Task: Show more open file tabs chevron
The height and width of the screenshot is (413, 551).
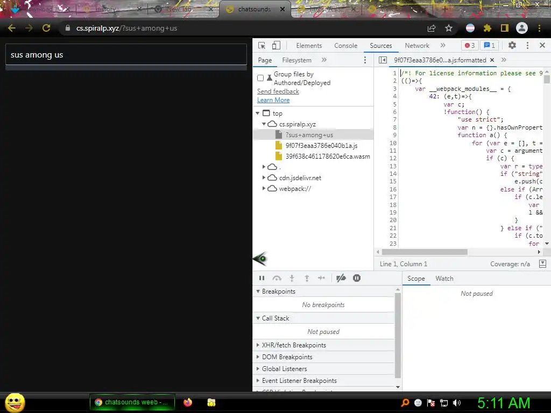Action: click(504, 60)
